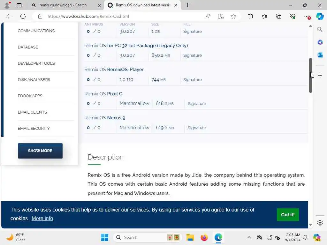
Task: Open the More info cookies link
Action: 42,218
